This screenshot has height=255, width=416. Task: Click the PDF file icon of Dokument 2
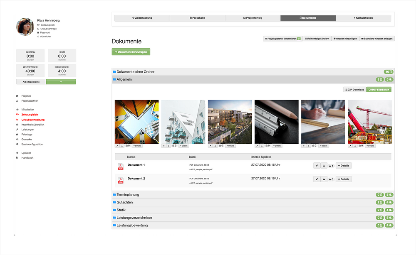(x=121, y=180)
